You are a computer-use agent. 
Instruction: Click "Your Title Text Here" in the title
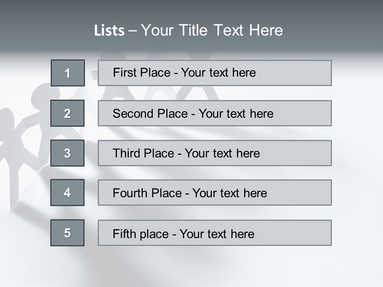[211, 31]
